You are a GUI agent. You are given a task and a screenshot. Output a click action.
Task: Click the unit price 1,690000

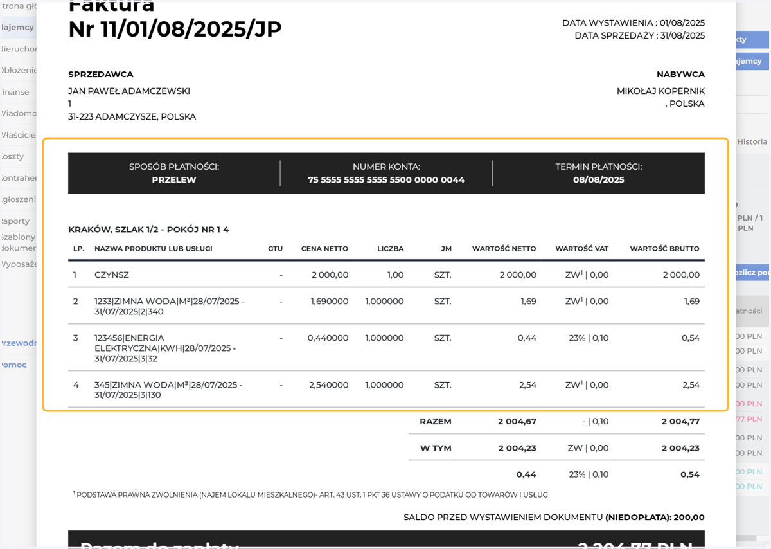tap(330, 301)
